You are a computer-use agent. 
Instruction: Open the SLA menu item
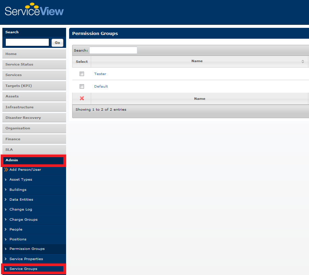pos(34,150)
